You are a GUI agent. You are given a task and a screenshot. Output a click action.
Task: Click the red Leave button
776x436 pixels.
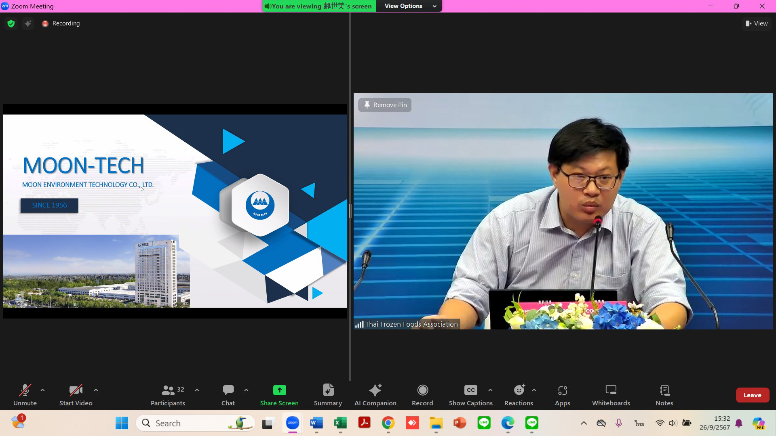point(752,395)
